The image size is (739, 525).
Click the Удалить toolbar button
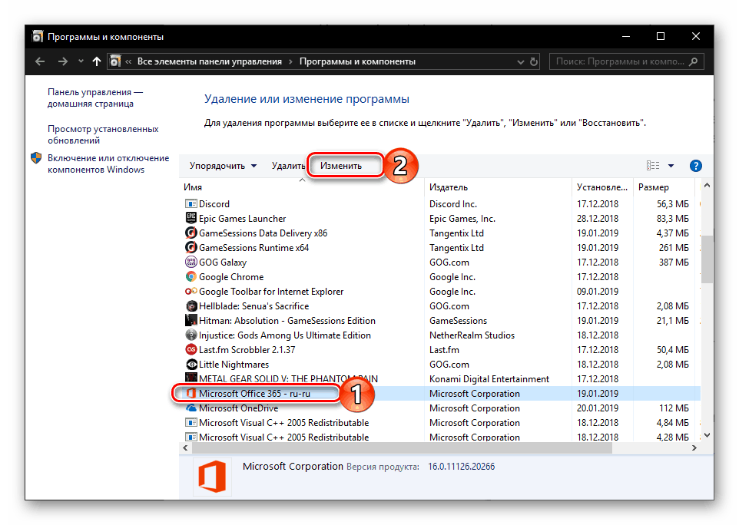(x=288, y=166)
